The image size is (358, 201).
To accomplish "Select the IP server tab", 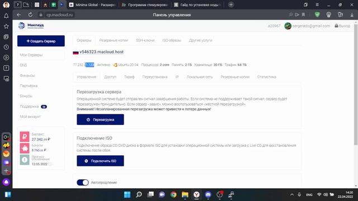I will click(x=177, y=77).
